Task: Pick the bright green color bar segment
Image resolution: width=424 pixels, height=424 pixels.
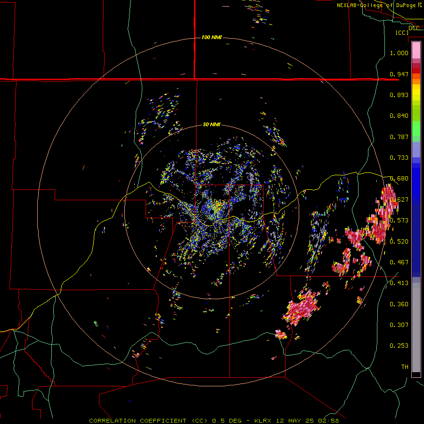Action: tap(416, 129)
